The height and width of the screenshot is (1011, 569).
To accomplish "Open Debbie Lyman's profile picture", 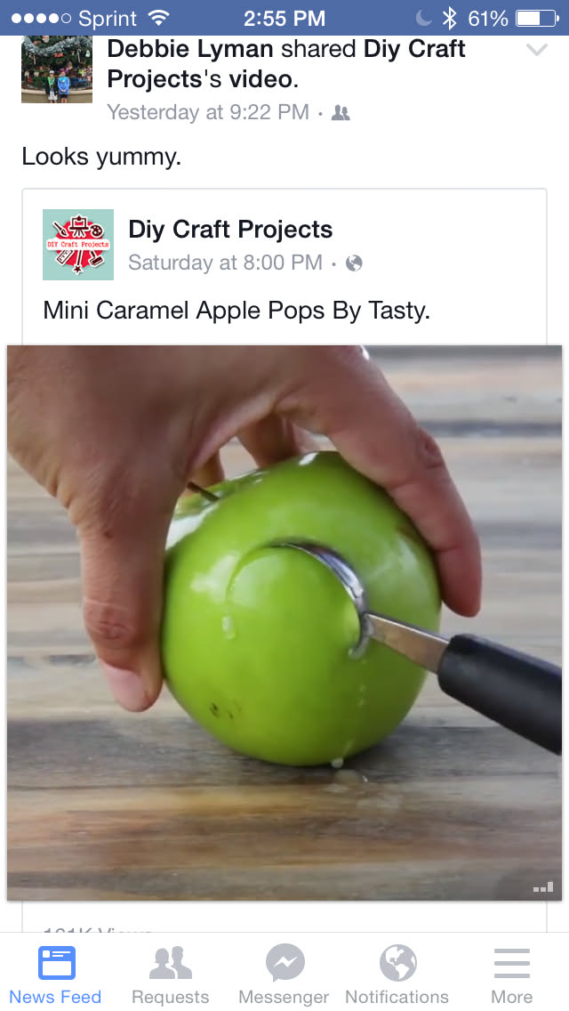I will pyautogui.click(x=57, y=69).
